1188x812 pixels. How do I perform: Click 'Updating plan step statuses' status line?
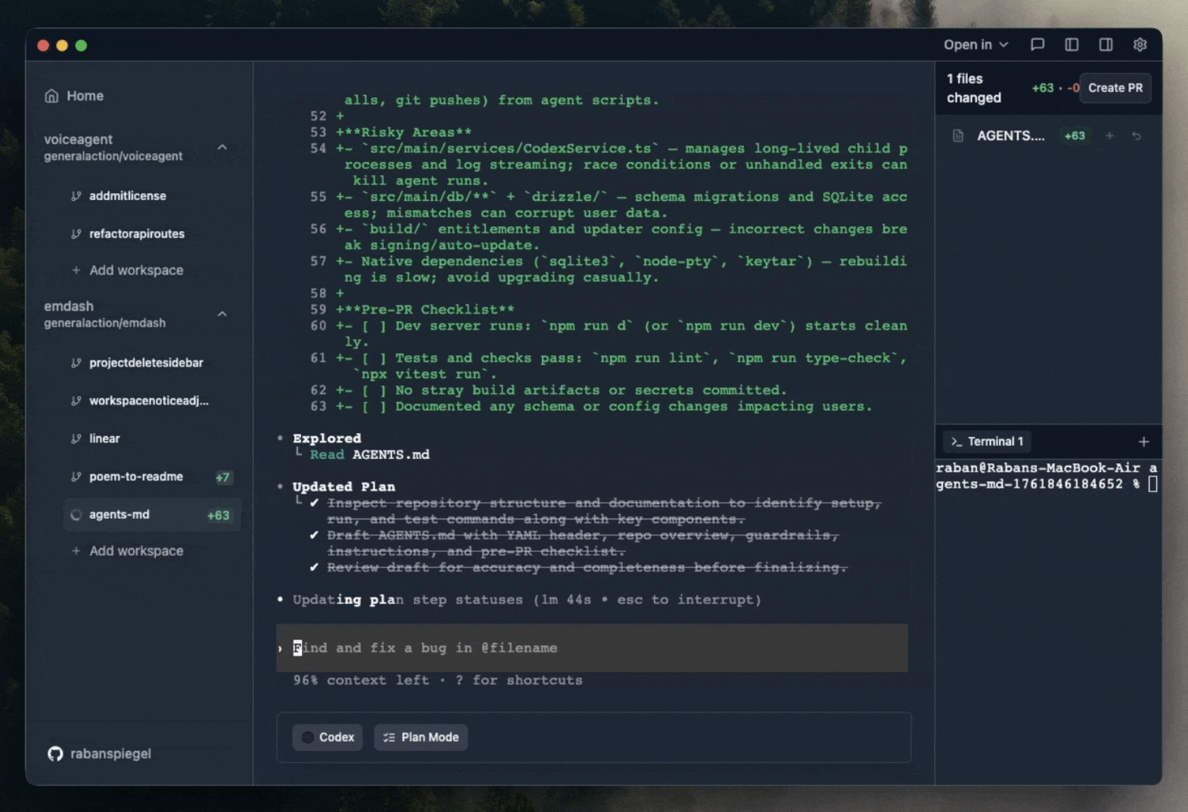(527, 600)
